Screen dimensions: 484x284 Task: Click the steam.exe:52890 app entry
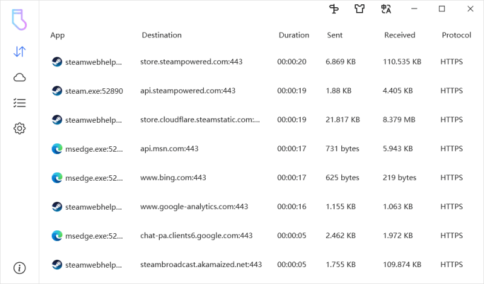point(94,91)
